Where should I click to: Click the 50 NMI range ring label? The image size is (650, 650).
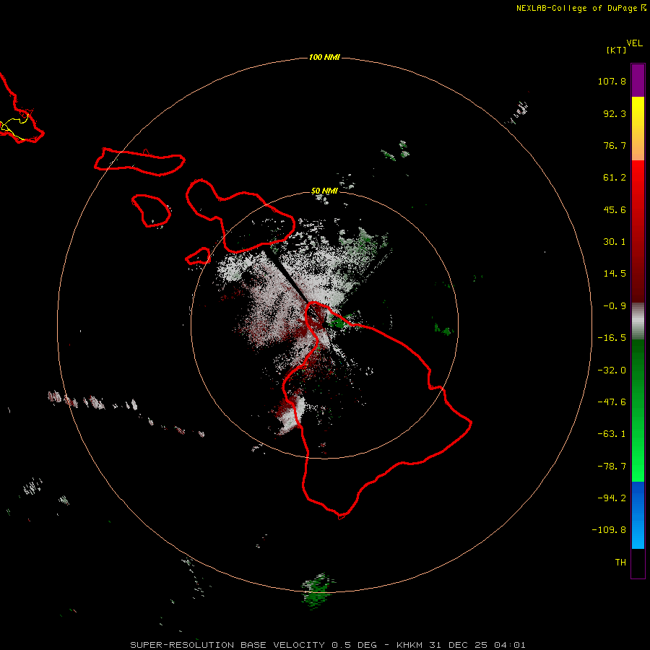pyautogui.click(x=324, y=191)
